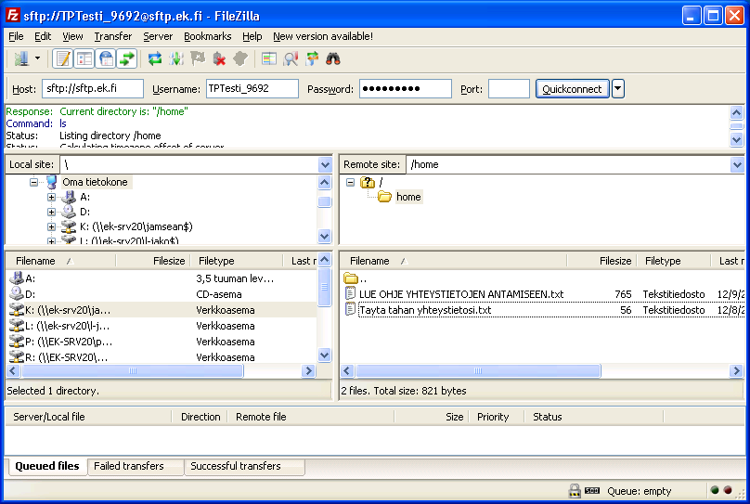Click the Password input field
The image size is (750, 504).
tap(406, 89)
